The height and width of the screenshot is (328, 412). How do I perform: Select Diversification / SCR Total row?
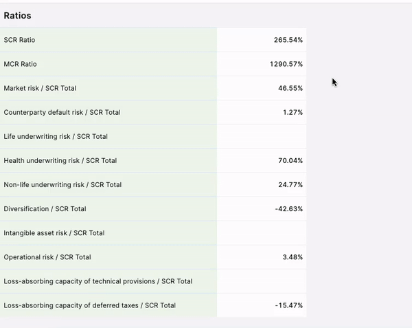(x=45, y=208)
